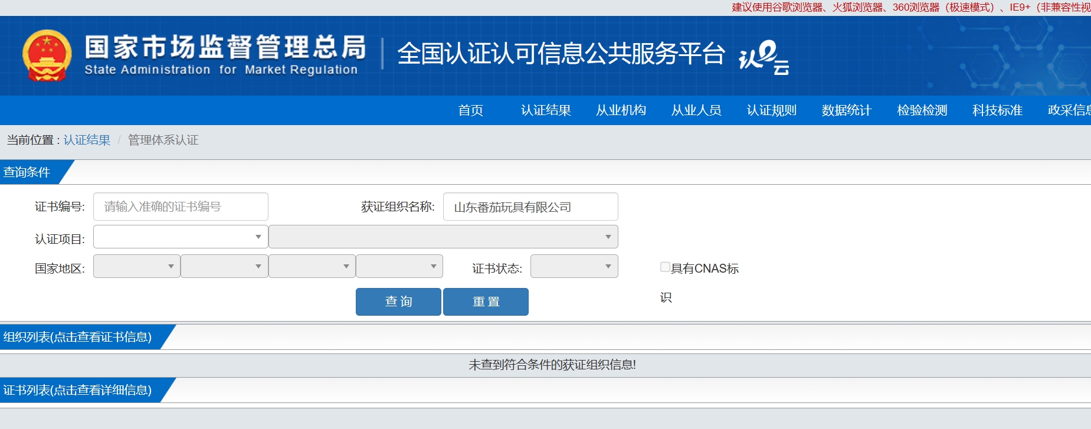The height and width of the screenshot is (429, 1091).
Task: Click the 当前位置 breadcrumb label
Action: pyautogui.click(x=32, y=140)
